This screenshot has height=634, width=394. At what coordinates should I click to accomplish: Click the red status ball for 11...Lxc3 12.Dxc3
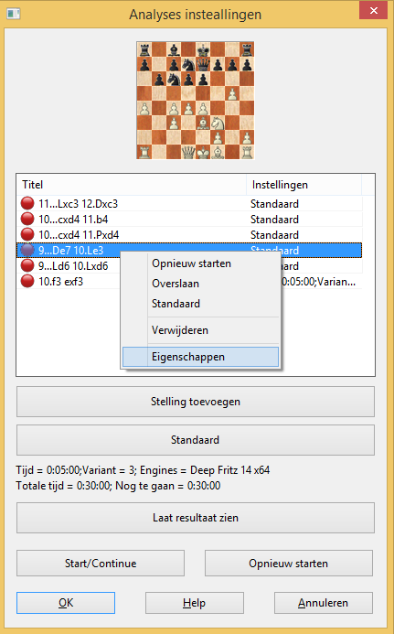(x=27, y=203)
